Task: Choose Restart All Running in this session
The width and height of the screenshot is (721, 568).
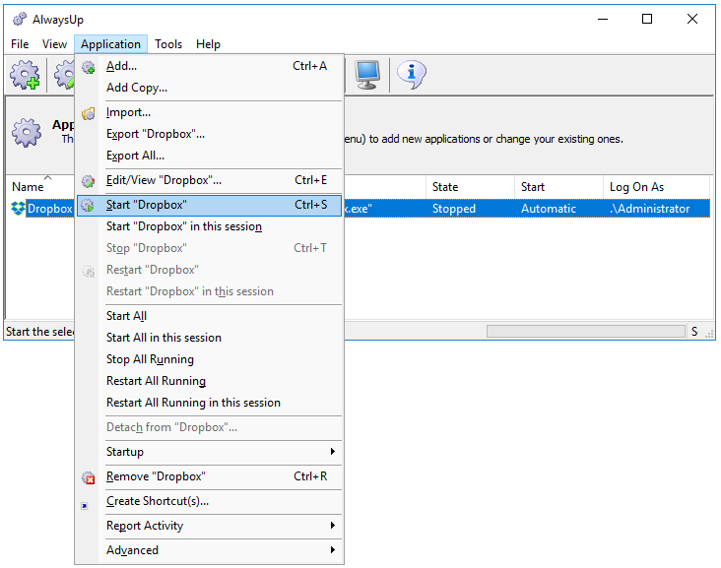Action: [209, 403]
